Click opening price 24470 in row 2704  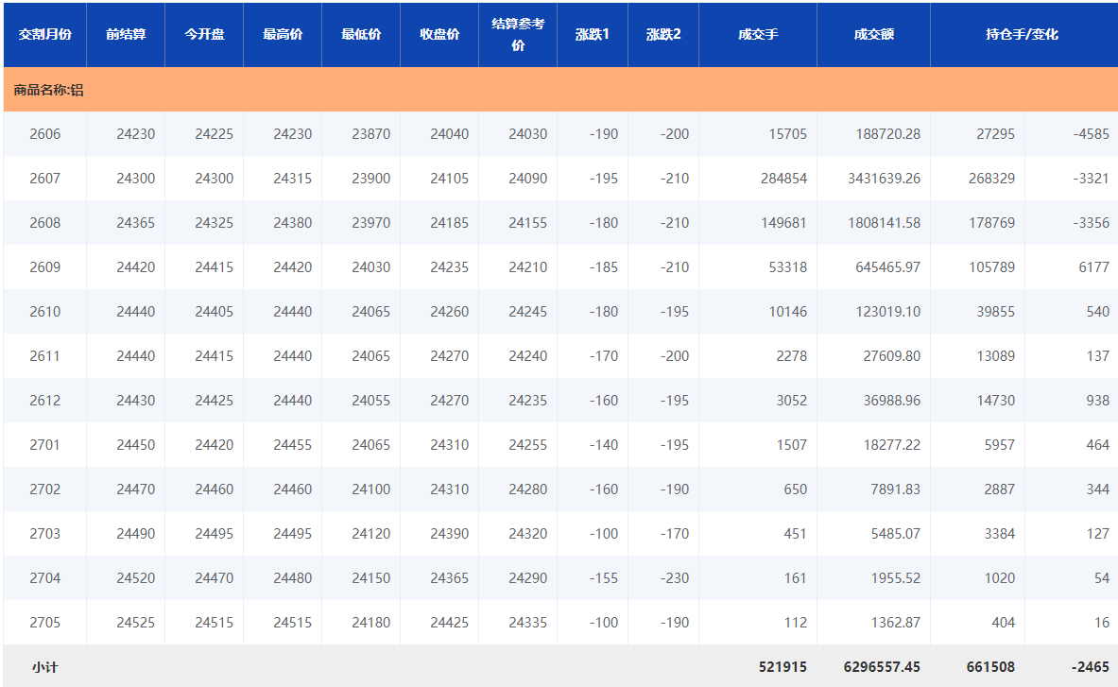pyautogui.click(x=215, y=578)
